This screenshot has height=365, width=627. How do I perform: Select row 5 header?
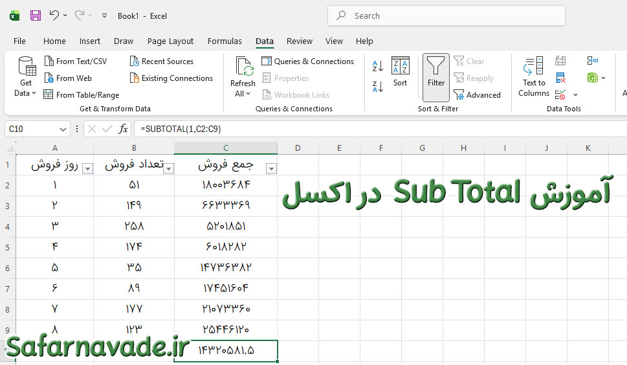pyautogui.click(x=8, y=247)
